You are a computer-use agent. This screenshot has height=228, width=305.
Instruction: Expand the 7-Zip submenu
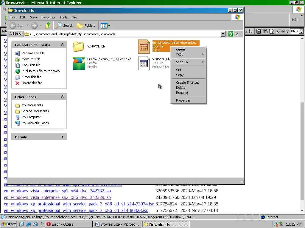[188, 55]
